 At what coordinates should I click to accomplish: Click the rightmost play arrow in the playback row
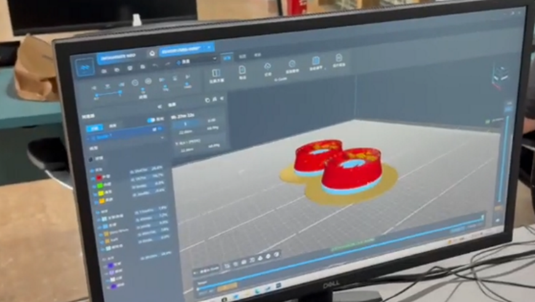point(188,77)
